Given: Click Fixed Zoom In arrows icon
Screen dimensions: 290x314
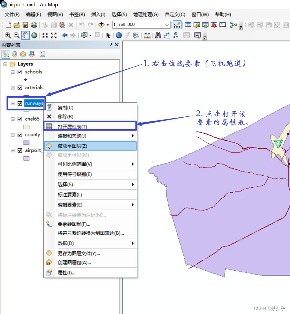Looking at the screenshot, I should [x=45, y=35].
